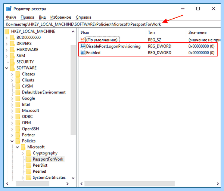Open the Файл menu

pos(11,17)
